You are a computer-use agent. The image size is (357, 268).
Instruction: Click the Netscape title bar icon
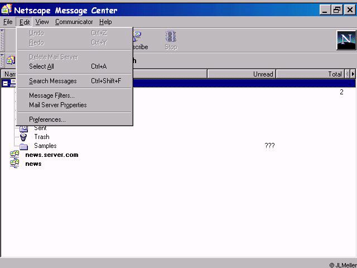[6, 9]
